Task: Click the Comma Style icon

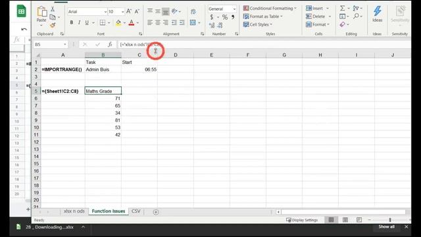Action: pyautogui.click(x=233, y=17)
